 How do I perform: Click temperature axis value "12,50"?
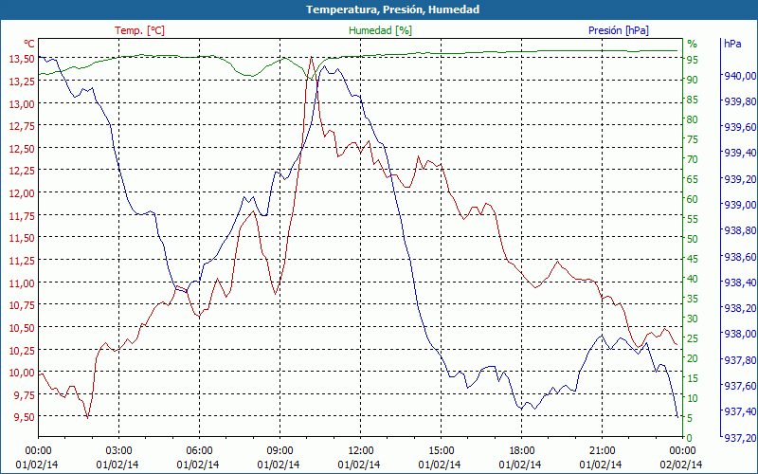tap(22, 149)
